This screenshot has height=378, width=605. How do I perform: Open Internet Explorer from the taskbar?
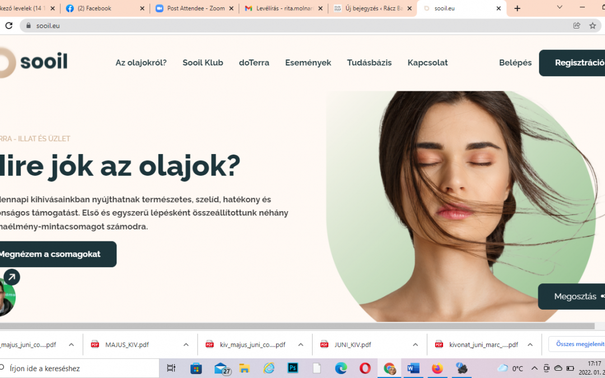269,368
